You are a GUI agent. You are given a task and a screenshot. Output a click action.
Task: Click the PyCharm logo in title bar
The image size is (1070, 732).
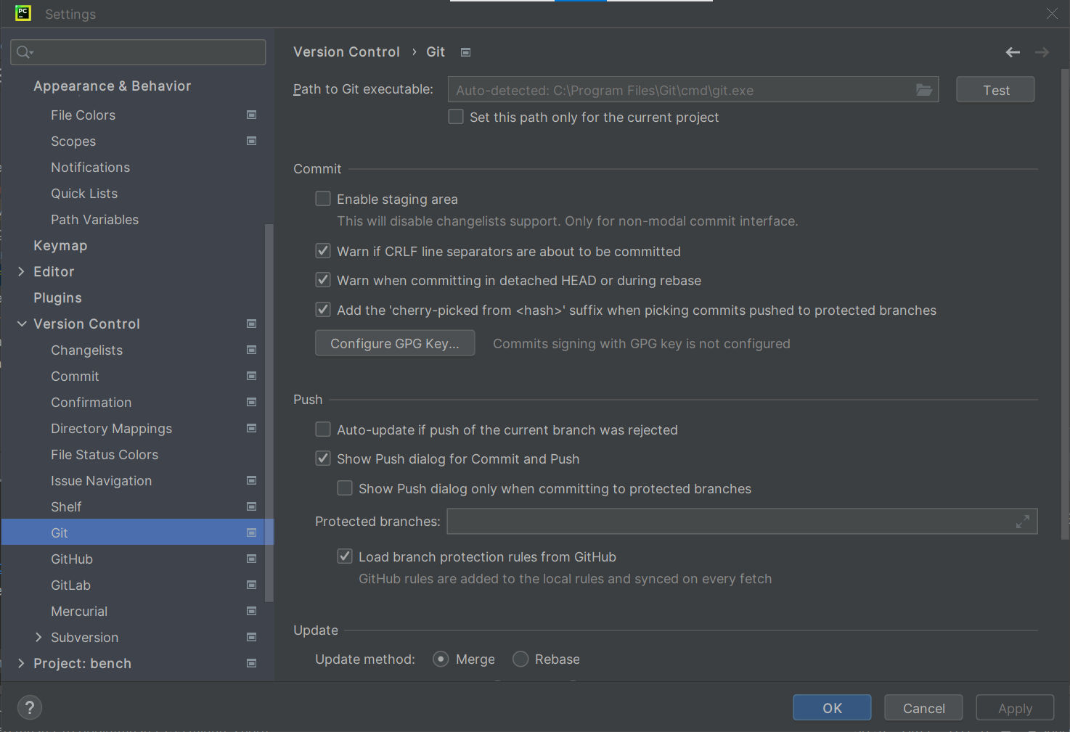23,13
